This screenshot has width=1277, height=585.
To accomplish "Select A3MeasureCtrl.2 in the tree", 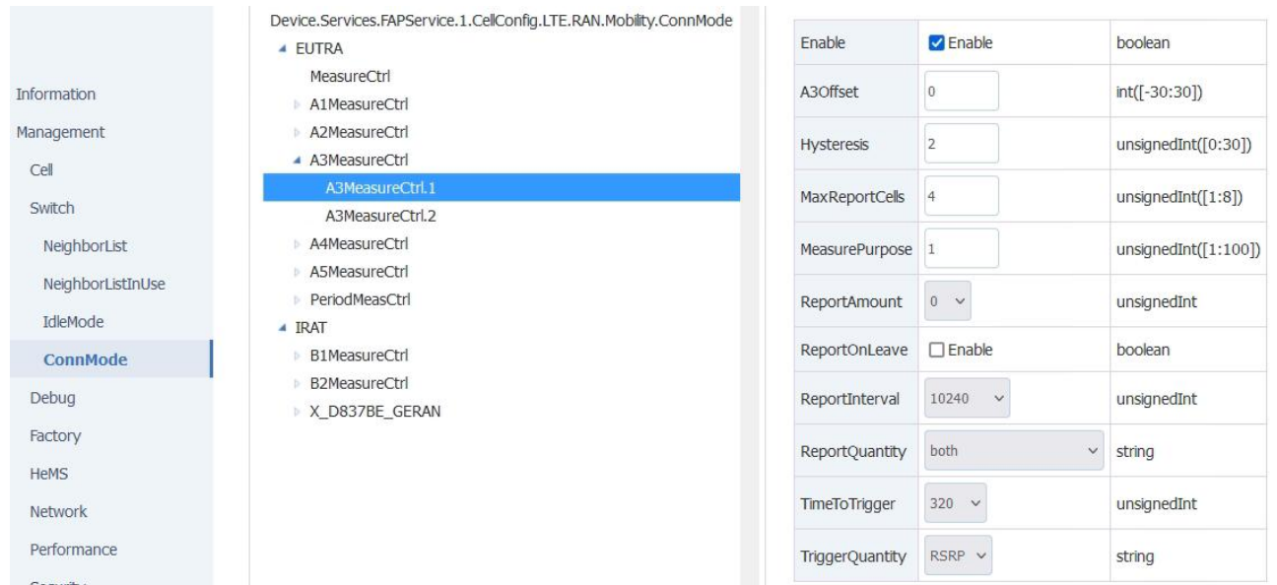I will point(380,216).
